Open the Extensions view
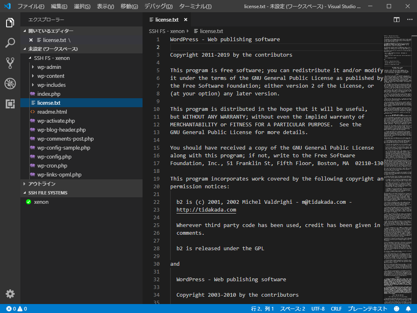The width and height of the screenshot is (417, 313). click(x=10, y=103)
